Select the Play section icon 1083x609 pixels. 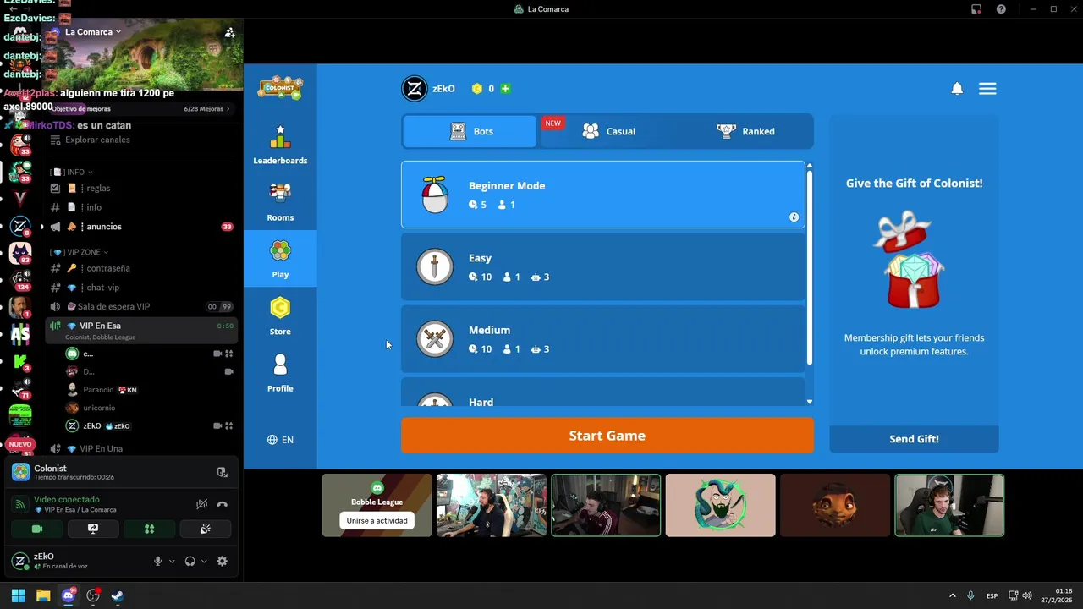pos(280,251)
